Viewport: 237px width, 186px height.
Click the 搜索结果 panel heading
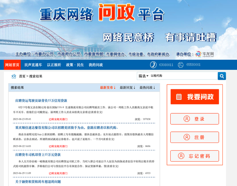point(17,88)
